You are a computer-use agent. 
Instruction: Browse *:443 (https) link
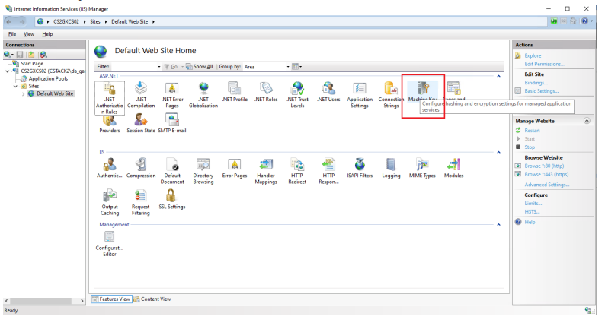[546, 174]
